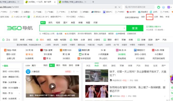Click the orange icon next to 阿里1688
Viewport: 173px width, 101px height.
click(x=61, y=50)
